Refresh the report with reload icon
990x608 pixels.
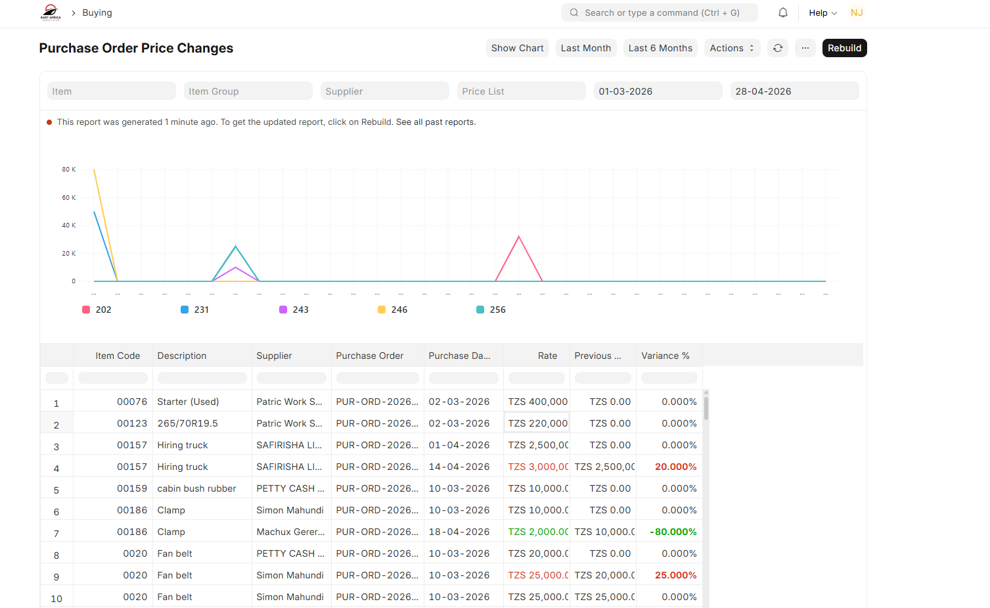778,48
